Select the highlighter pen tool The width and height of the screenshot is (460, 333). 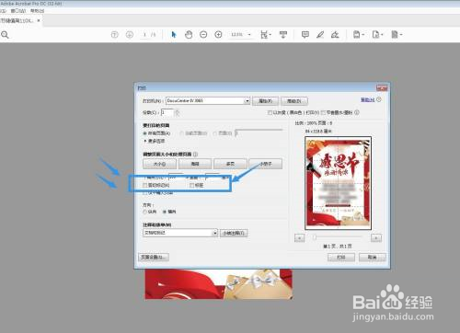320,35
